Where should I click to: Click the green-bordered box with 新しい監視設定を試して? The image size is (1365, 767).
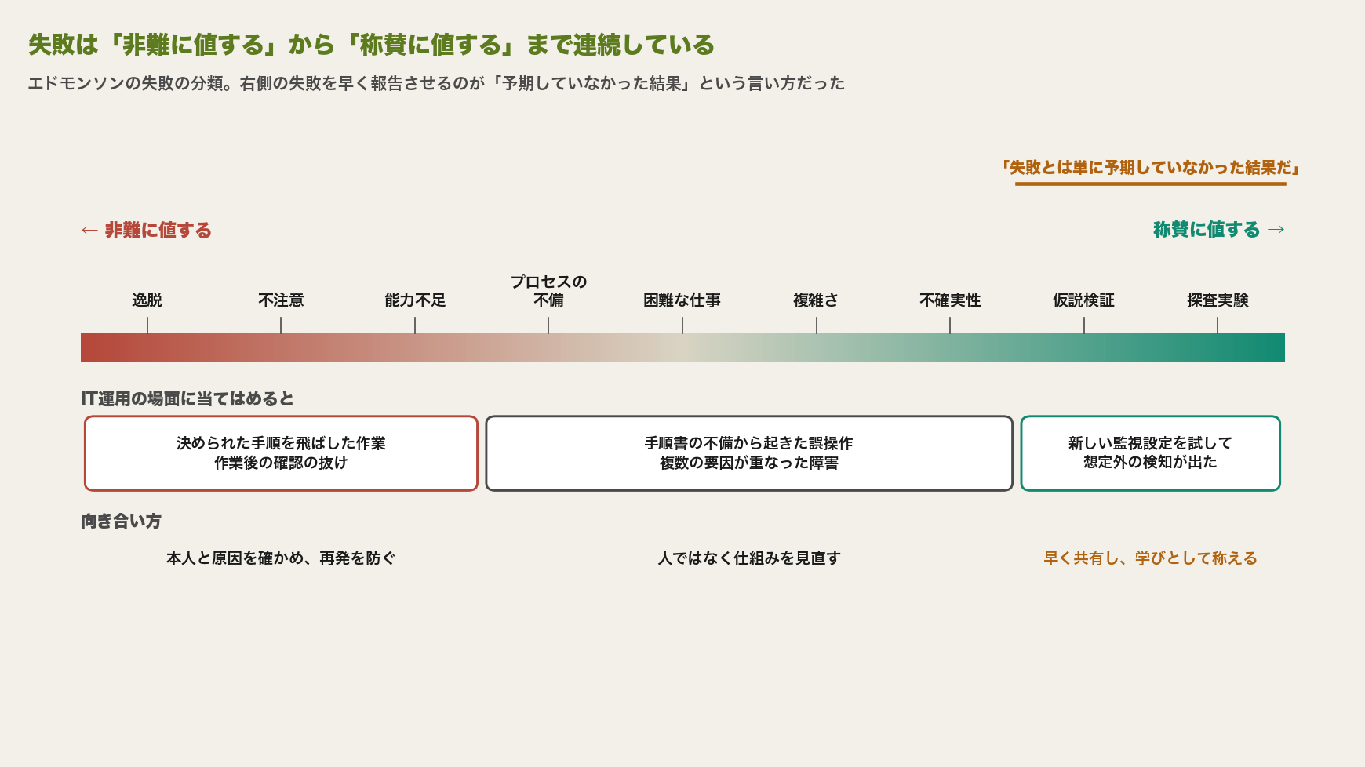coord(1150,453)
